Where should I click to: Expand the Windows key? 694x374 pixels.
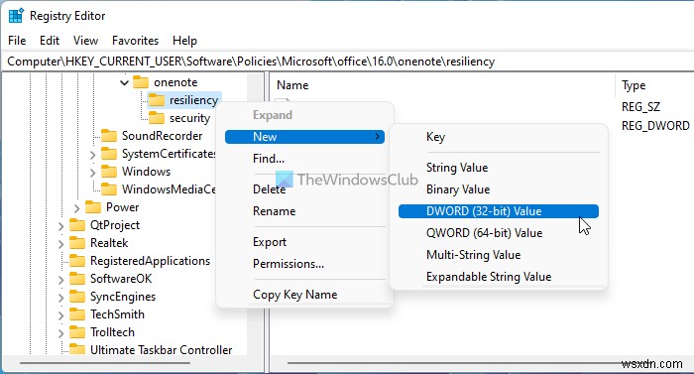(92, 172)
